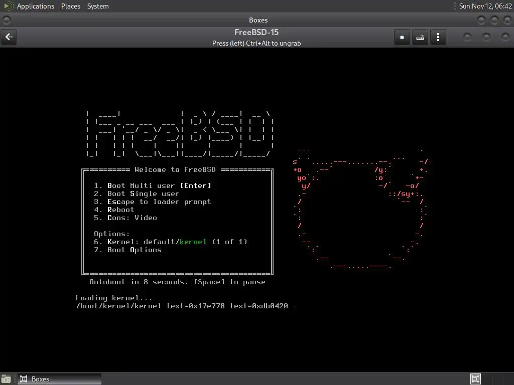Click the 'Cons: Video' line
514x385 pixels.
pos(125,218)
